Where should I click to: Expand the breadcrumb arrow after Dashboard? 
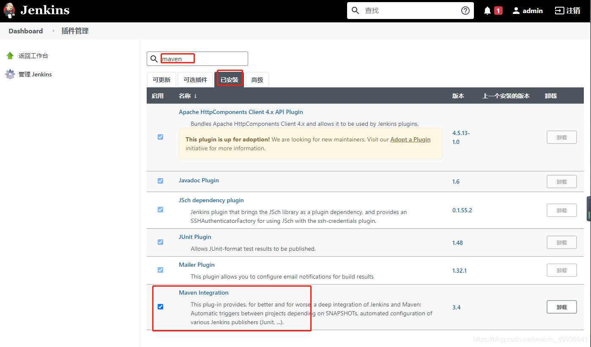[53, 31]
